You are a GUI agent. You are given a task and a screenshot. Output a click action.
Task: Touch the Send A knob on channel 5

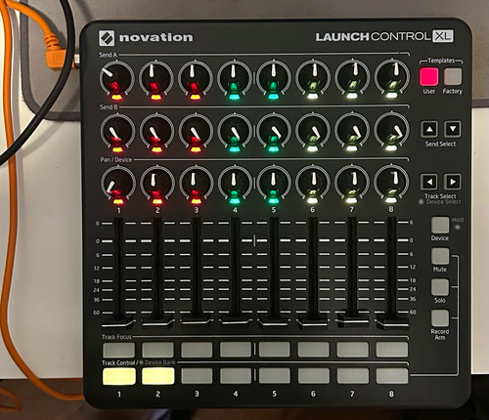(274, 77)
